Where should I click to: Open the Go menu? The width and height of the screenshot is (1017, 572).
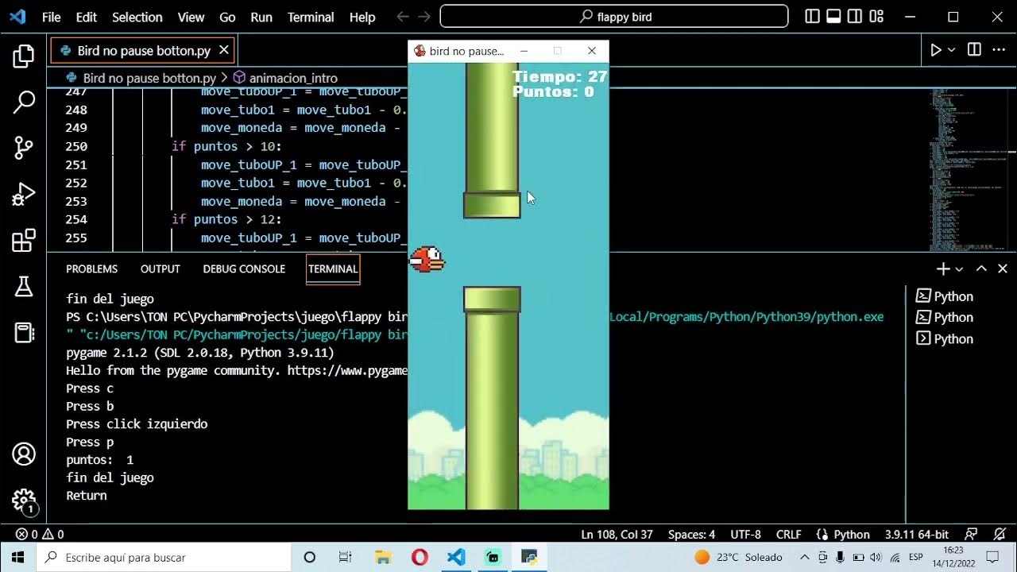tap(227, 17)
